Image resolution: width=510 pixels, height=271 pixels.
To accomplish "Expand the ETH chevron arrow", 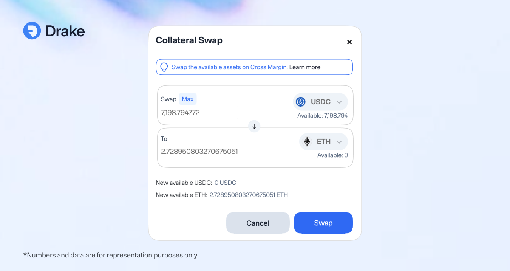I will coord(339,142).
